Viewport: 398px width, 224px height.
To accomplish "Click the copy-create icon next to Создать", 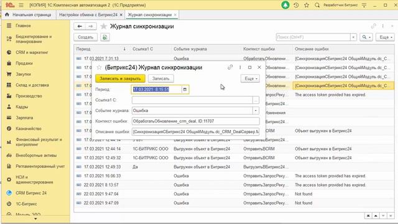I will click(105, 37).
